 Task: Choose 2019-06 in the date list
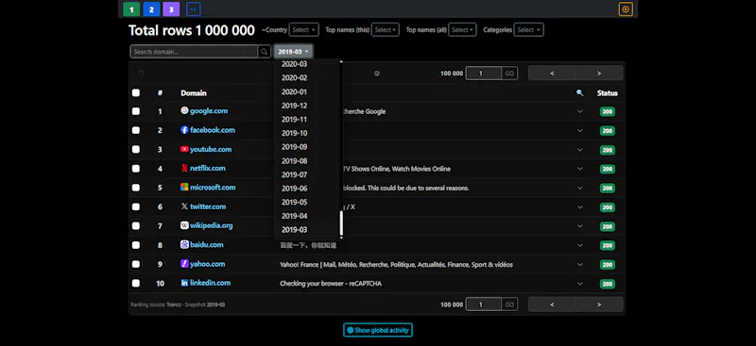pos(294,189)
